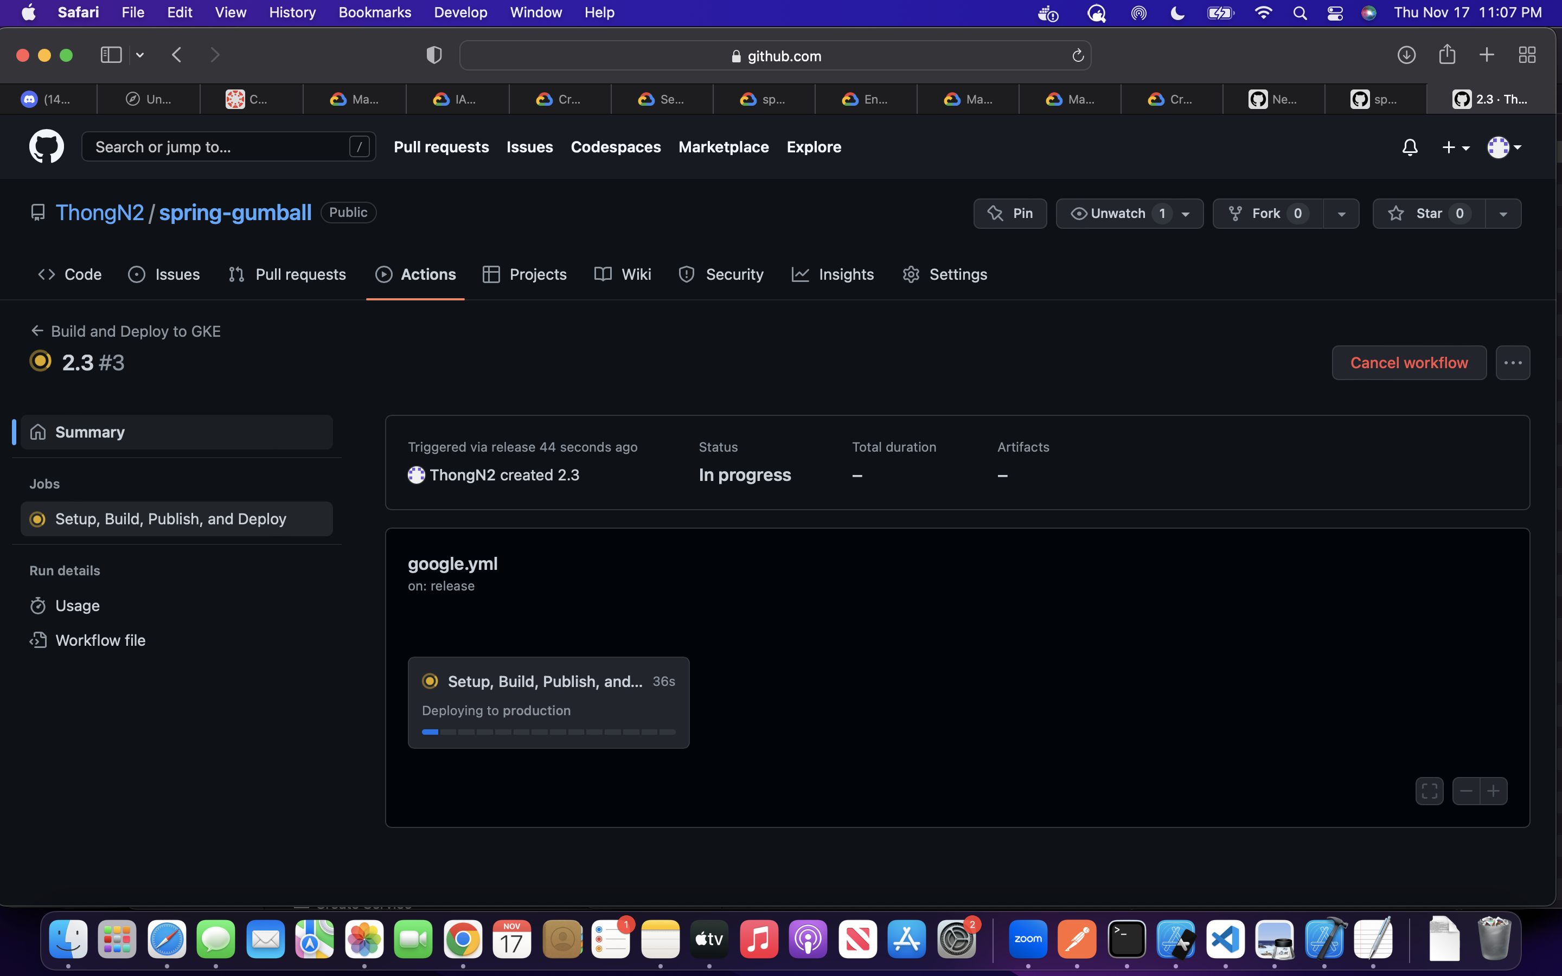Click the reload page icon in address bar
The height and width of the screenshot is (976, 1562).
pyautogui.click(x=1077, y=56)
